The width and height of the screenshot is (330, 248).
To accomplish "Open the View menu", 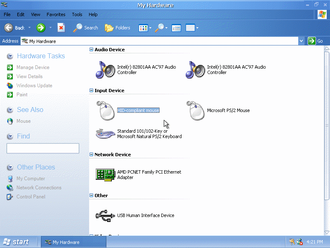I will [35, 14].
